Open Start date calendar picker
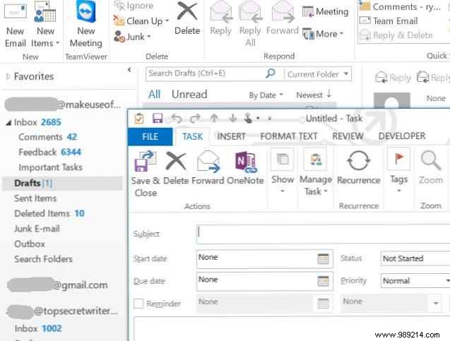The image size is (450, 341). [x=323, y=258]
